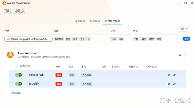This screenshot has height=108, width=195.
Task: Open the 更多 dropdown
Action: (184, 29)
